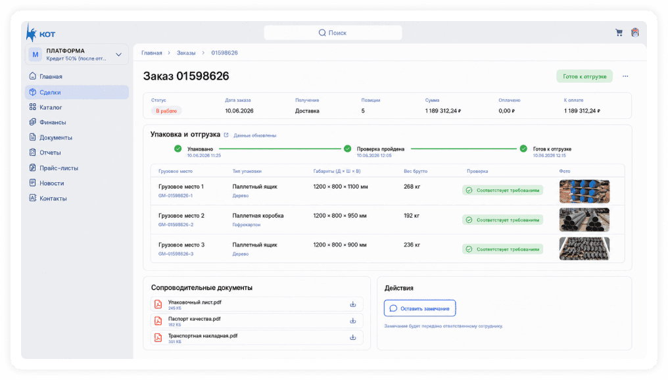Click the Готов к отгрузке progress check step
The height and width of the screenshot is (380, 668).
(523, 149)
